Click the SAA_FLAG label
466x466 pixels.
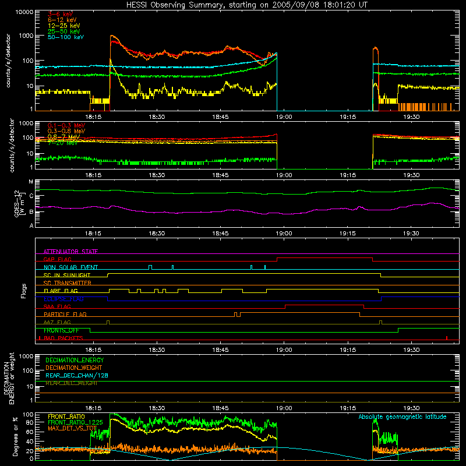coord(57,306)
